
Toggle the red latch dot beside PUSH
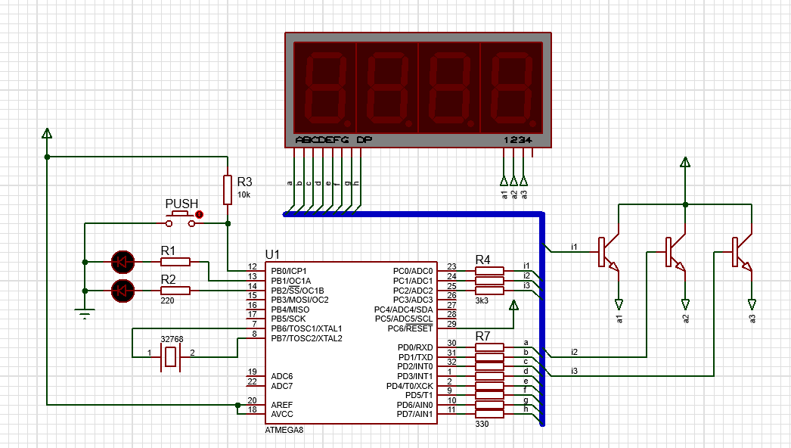200,215
